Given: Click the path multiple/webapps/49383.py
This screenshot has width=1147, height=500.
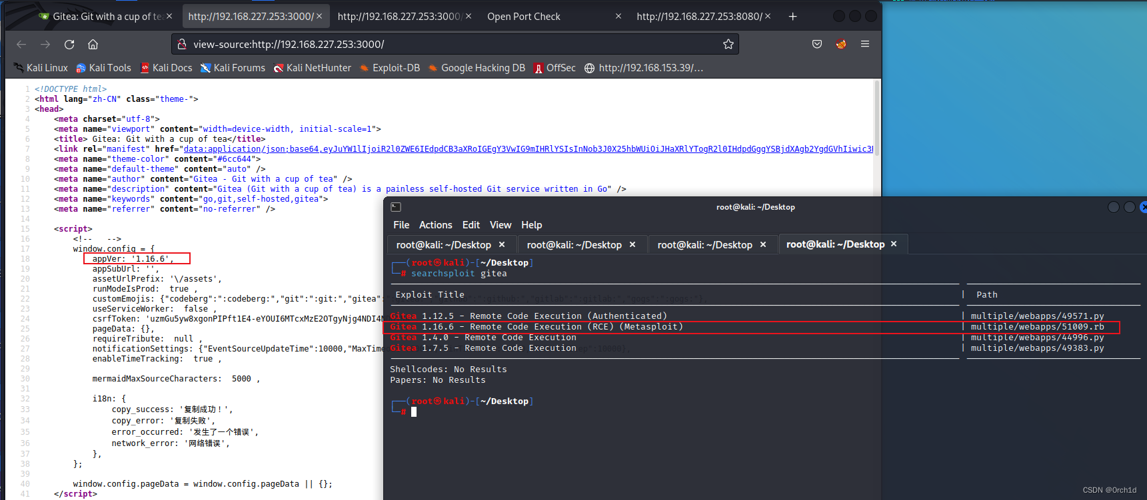Looking at the screenshot, I should pyautogui.click(x=1037, y=348).
